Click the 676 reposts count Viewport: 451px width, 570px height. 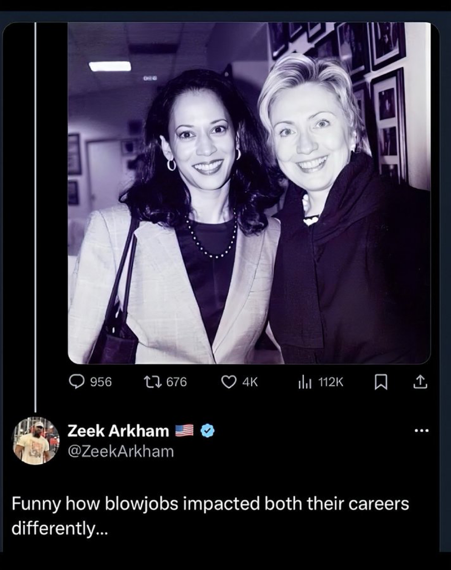pos(176,382)
